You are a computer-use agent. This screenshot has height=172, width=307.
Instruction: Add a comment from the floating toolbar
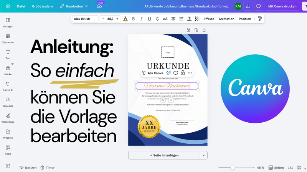pyautogui.click(x=175, y=73)
